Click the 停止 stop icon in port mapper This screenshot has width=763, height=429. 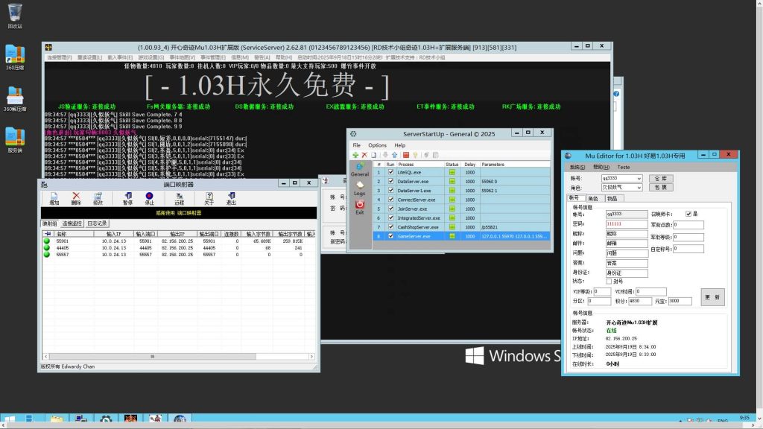click(150, 197)
